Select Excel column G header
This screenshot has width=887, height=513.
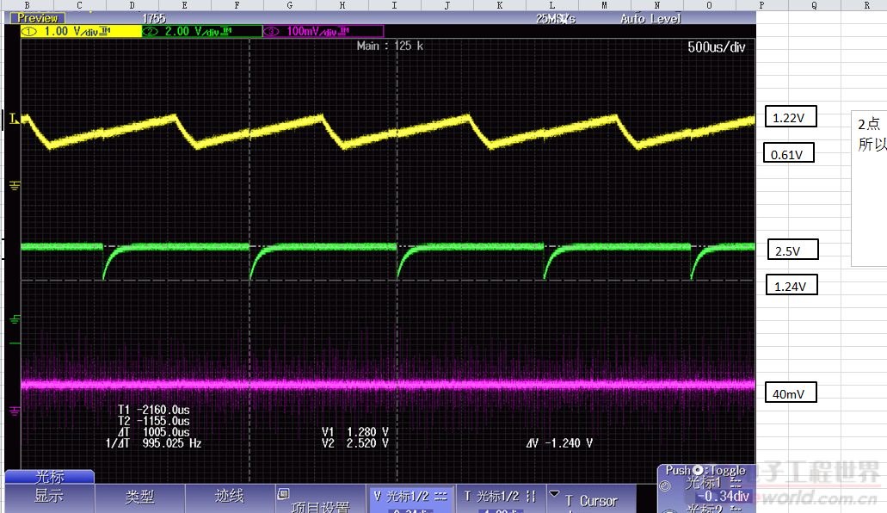(290, 5)
